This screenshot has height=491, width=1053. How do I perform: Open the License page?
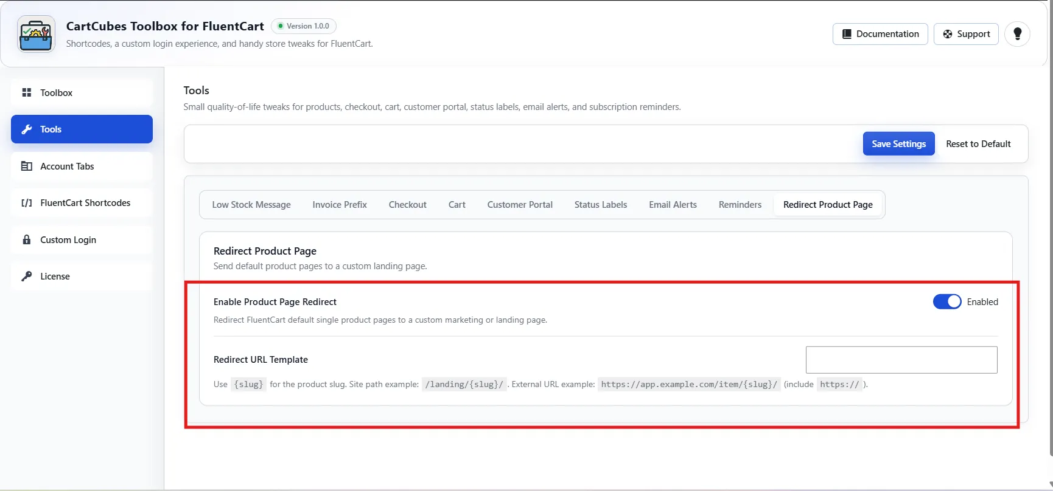click(82, 276)
